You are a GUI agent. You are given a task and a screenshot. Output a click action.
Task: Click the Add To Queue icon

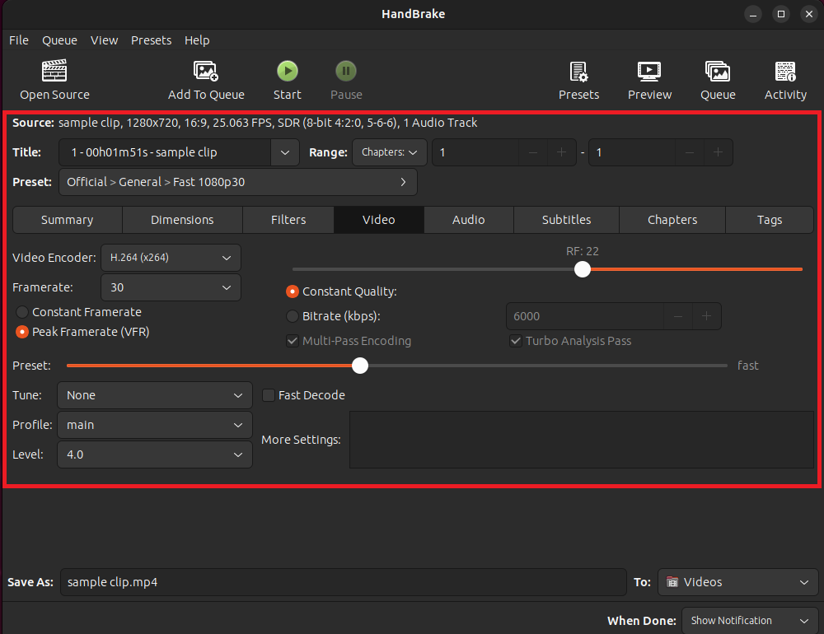[206, 78]
